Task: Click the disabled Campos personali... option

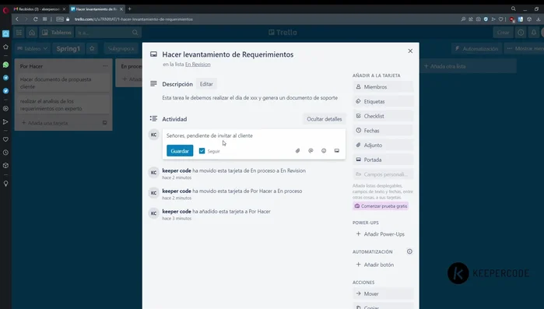Action: (383, 174)
